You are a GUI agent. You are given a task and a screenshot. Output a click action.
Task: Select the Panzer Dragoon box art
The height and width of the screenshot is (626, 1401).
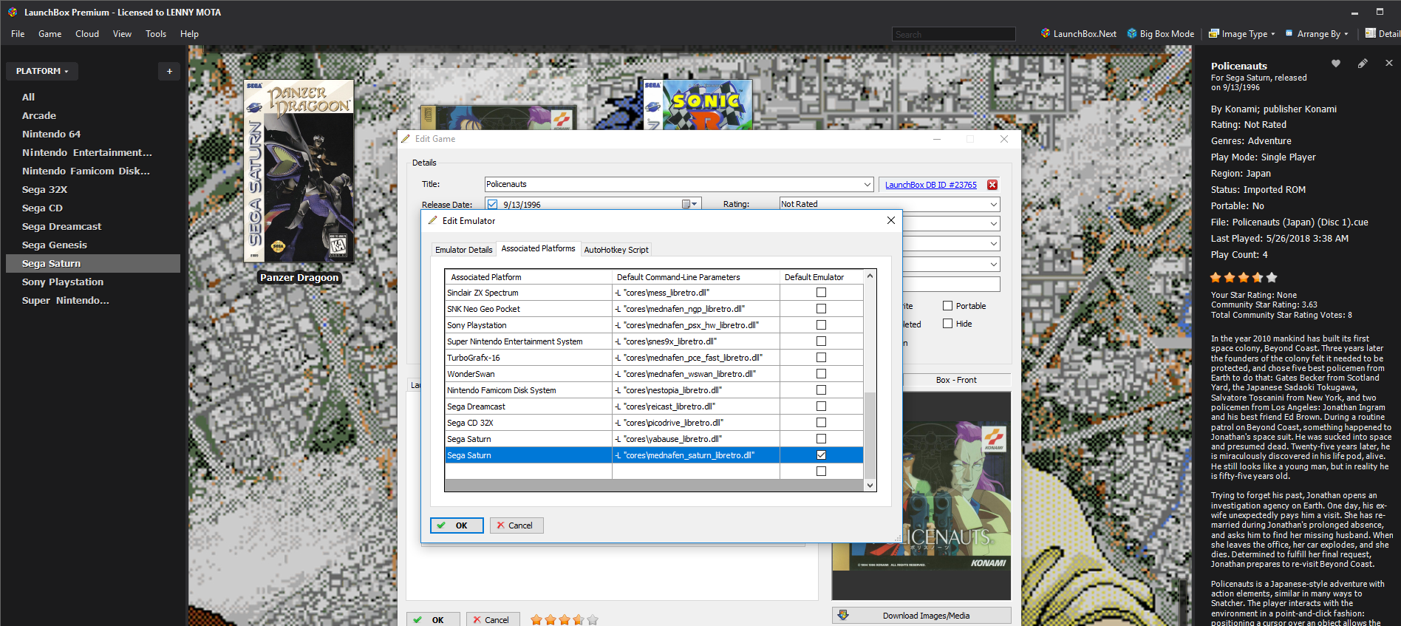pos(299,171)
